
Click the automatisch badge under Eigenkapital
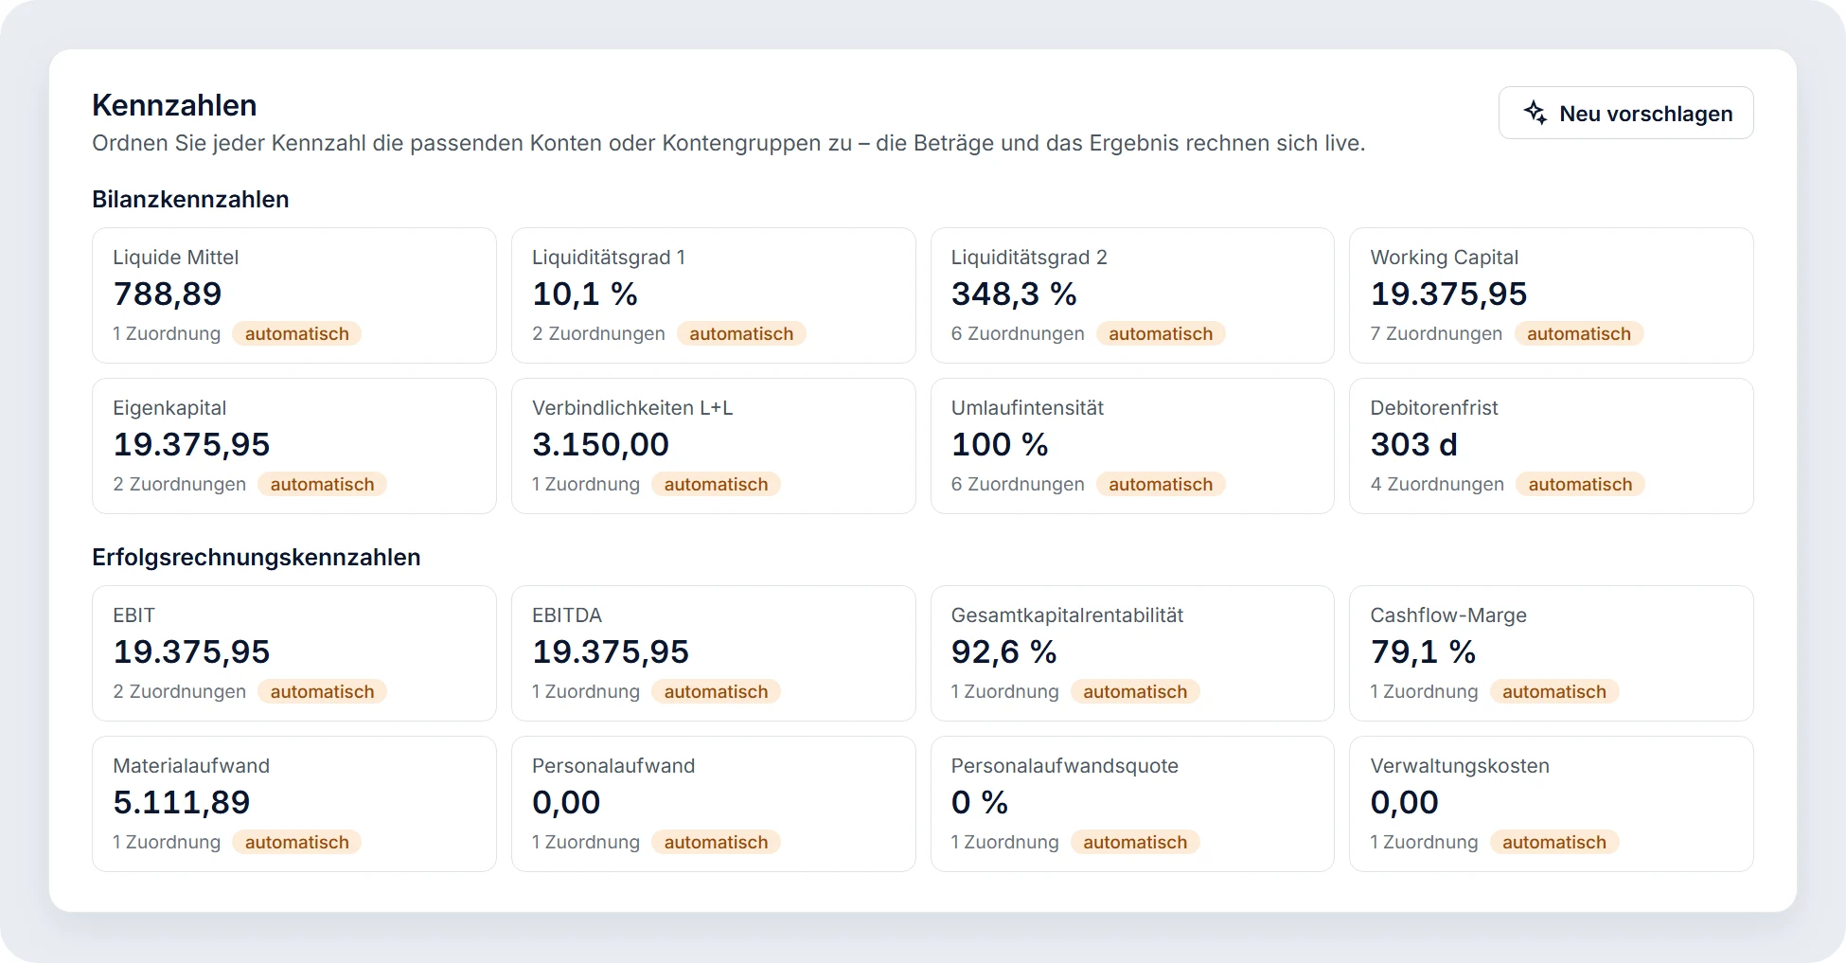(322, 484)
